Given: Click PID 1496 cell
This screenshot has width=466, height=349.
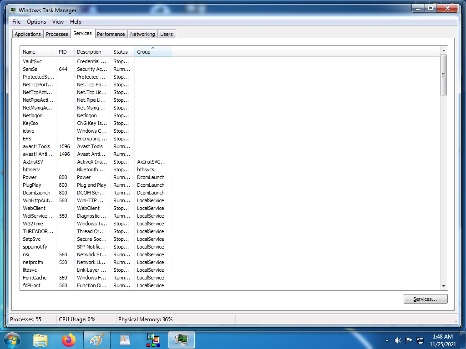Looking at the screenshot, I should click(65, 154).
